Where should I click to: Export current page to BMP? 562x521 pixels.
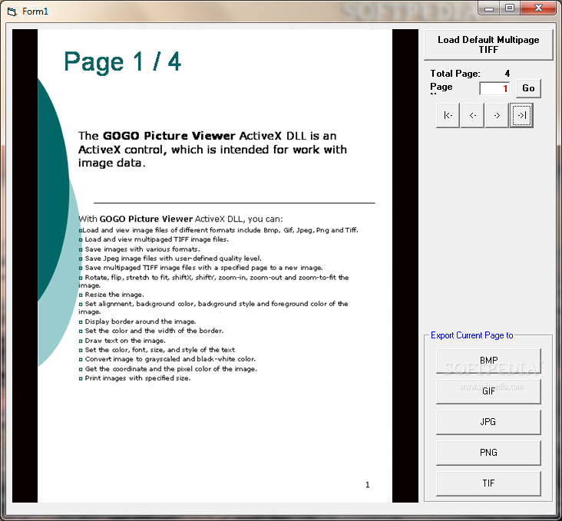click(x=488, y=361)
